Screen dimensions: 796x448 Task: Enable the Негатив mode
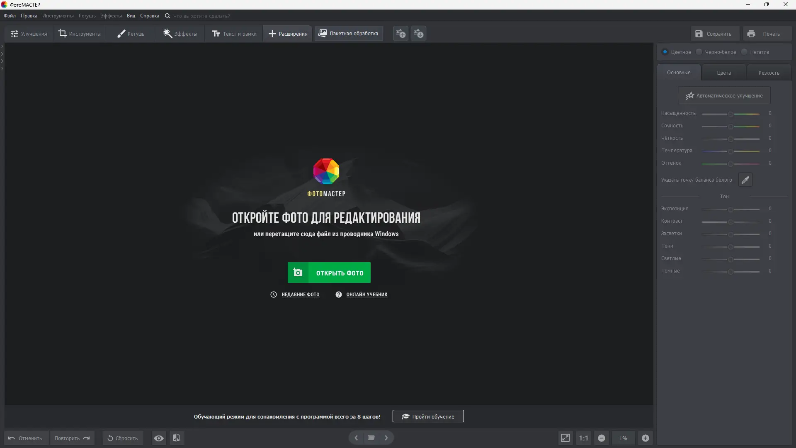(744, 51)
